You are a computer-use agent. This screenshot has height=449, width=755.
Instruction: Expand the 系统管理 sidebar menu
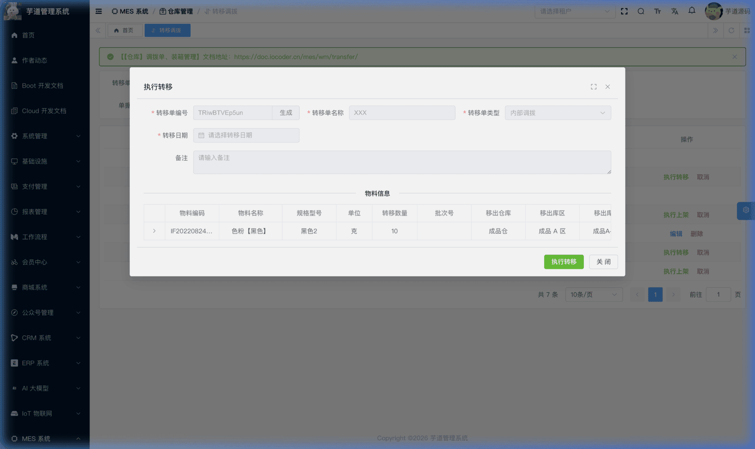[45, 136]
